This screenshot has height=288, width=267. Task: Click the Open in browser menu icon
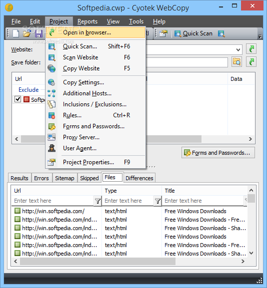pos(51,32)
